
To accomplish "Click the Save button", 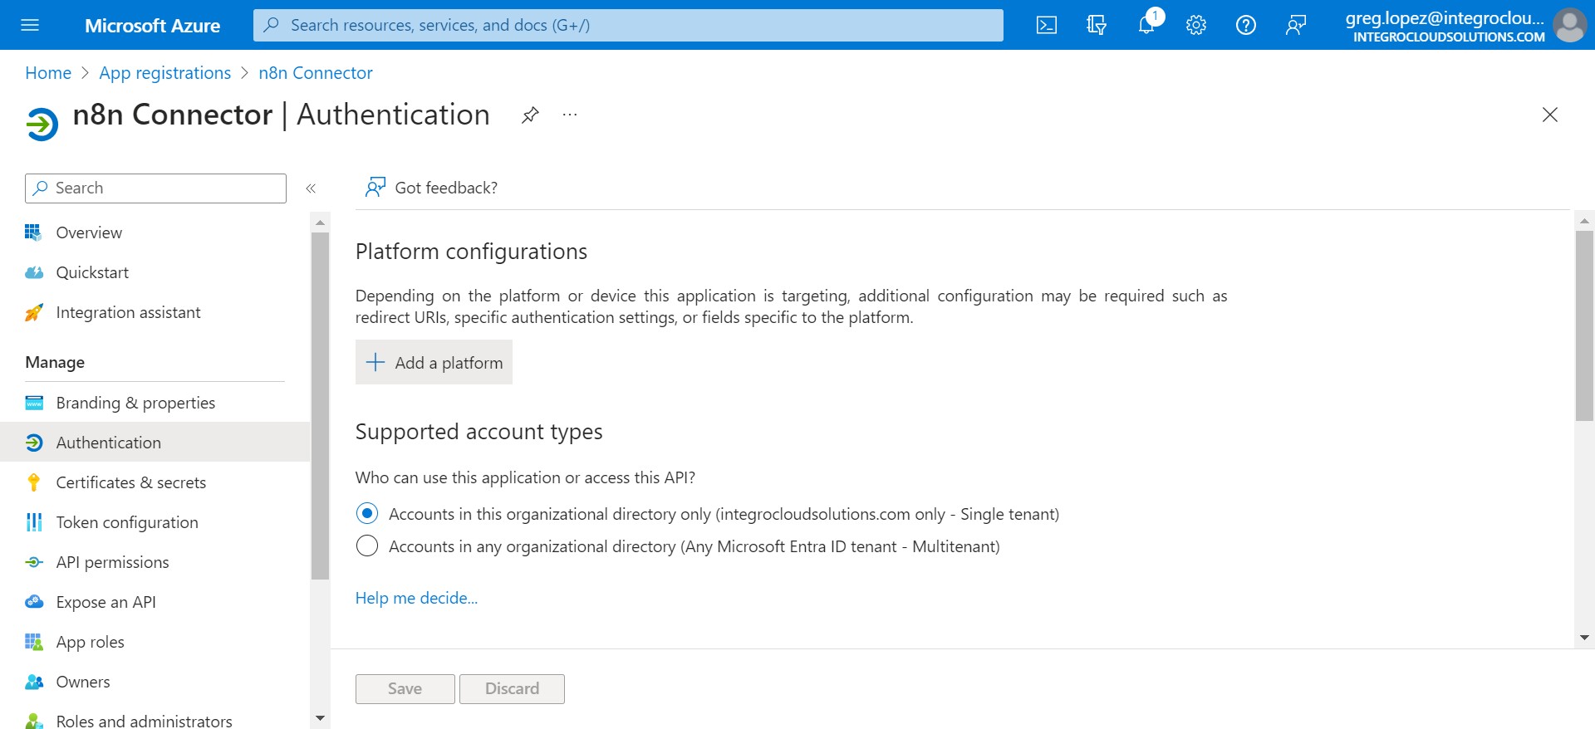I will 405,689.
